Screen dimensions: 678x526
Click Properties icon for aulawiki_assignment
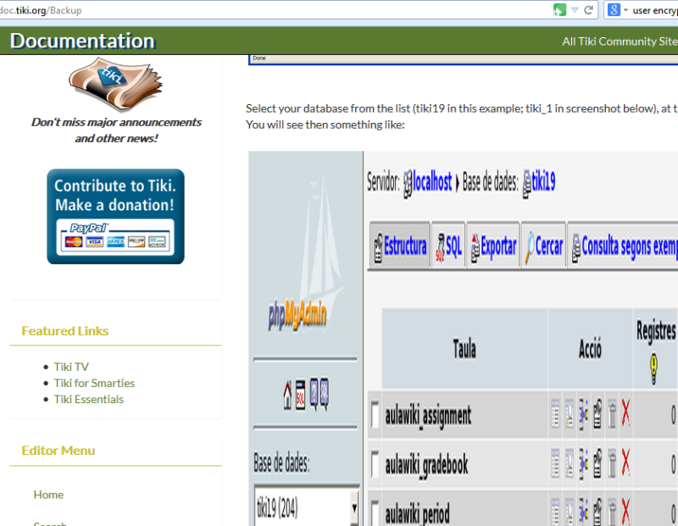click(597, 414)
